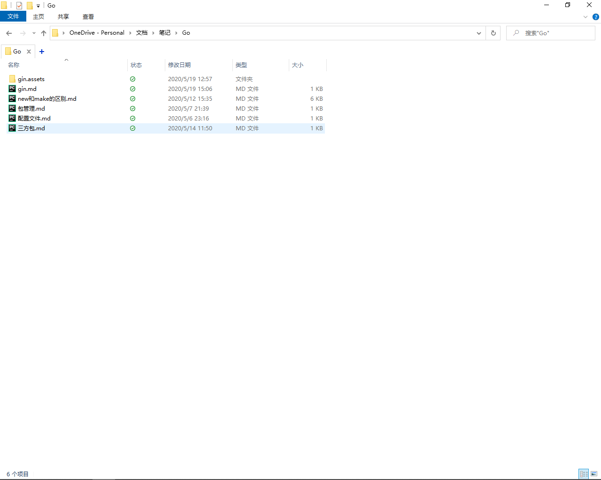
Task: Click the search box for Go
Action: (551, 33)
